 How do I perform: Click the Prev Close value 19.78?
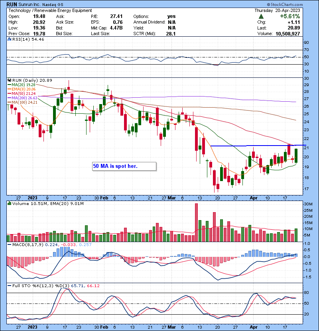(x=39, y=33)
